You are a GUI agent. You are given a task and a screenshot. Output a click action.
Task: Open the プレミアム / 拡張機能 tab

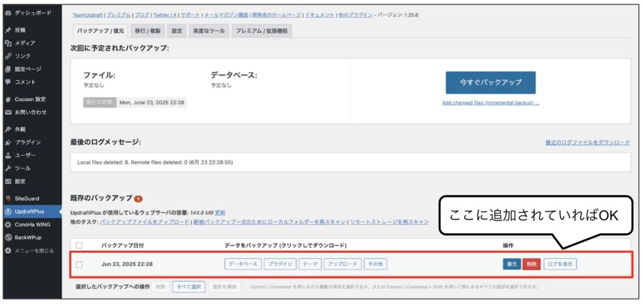click(262, 31)
